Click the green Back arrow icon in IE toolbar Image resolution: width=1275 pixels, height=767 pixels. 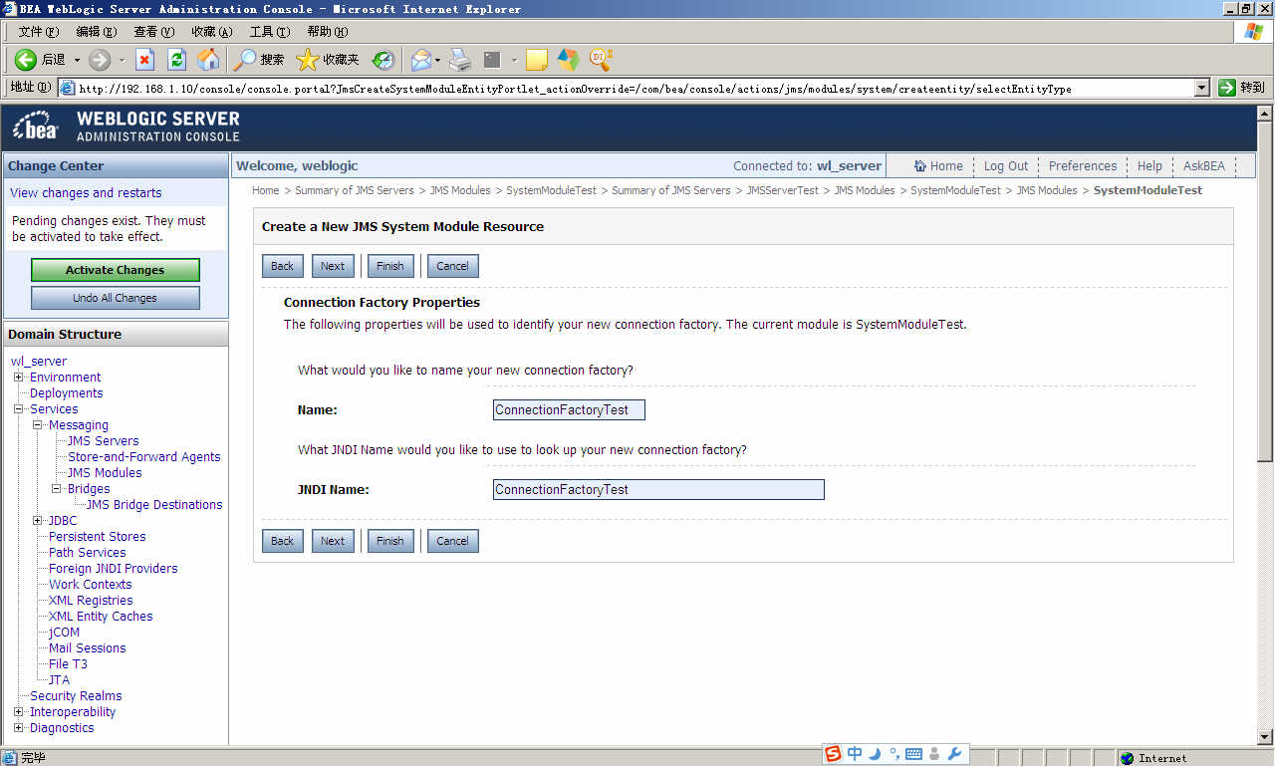(26, 60)
